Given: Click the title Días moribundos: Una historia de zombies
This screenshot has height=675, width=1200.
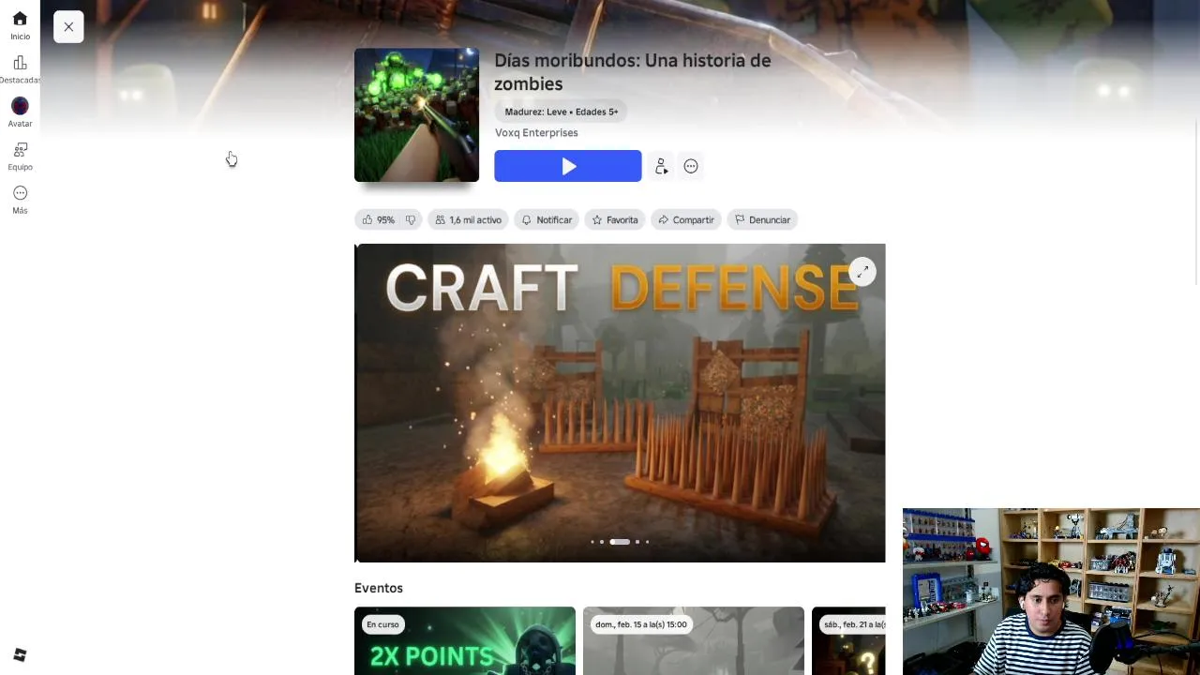Looking at the screenshot, I should pyautogui.click(x=633, y=72).
